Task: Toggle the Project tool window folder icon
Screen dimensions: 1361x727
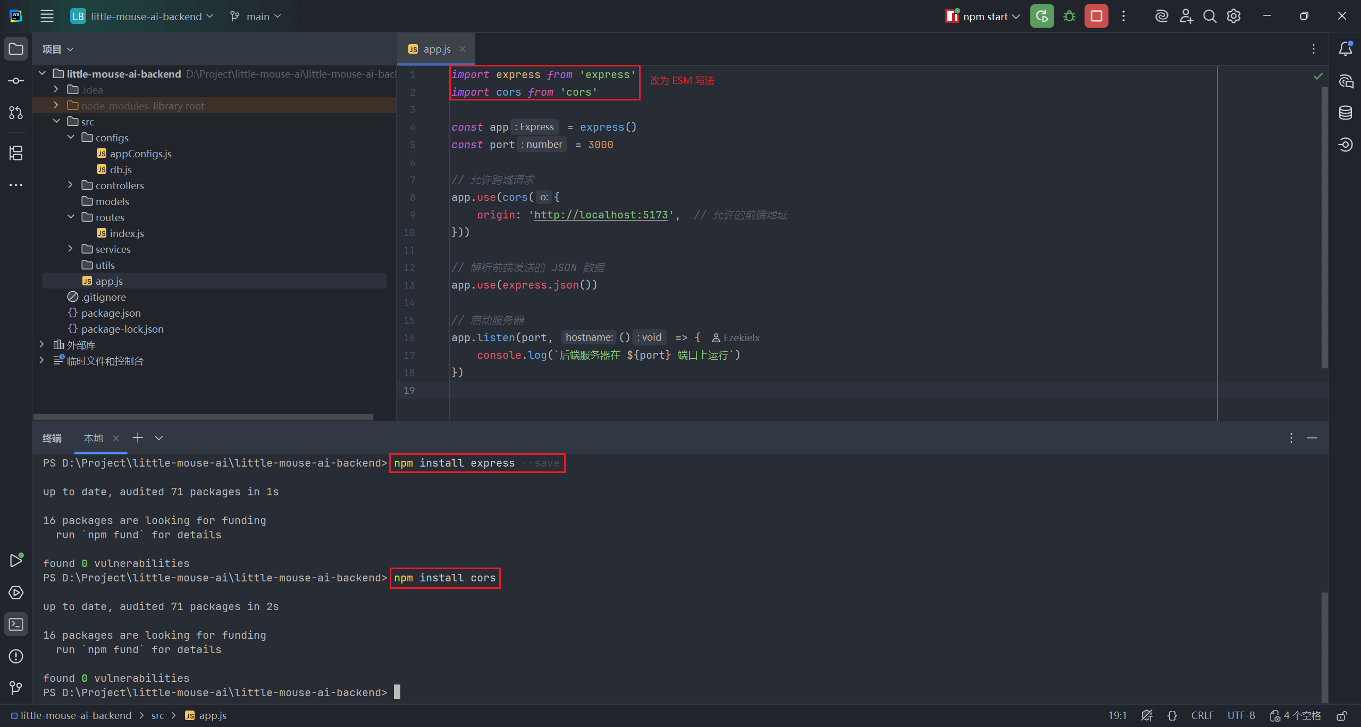Action: [16, 49]
